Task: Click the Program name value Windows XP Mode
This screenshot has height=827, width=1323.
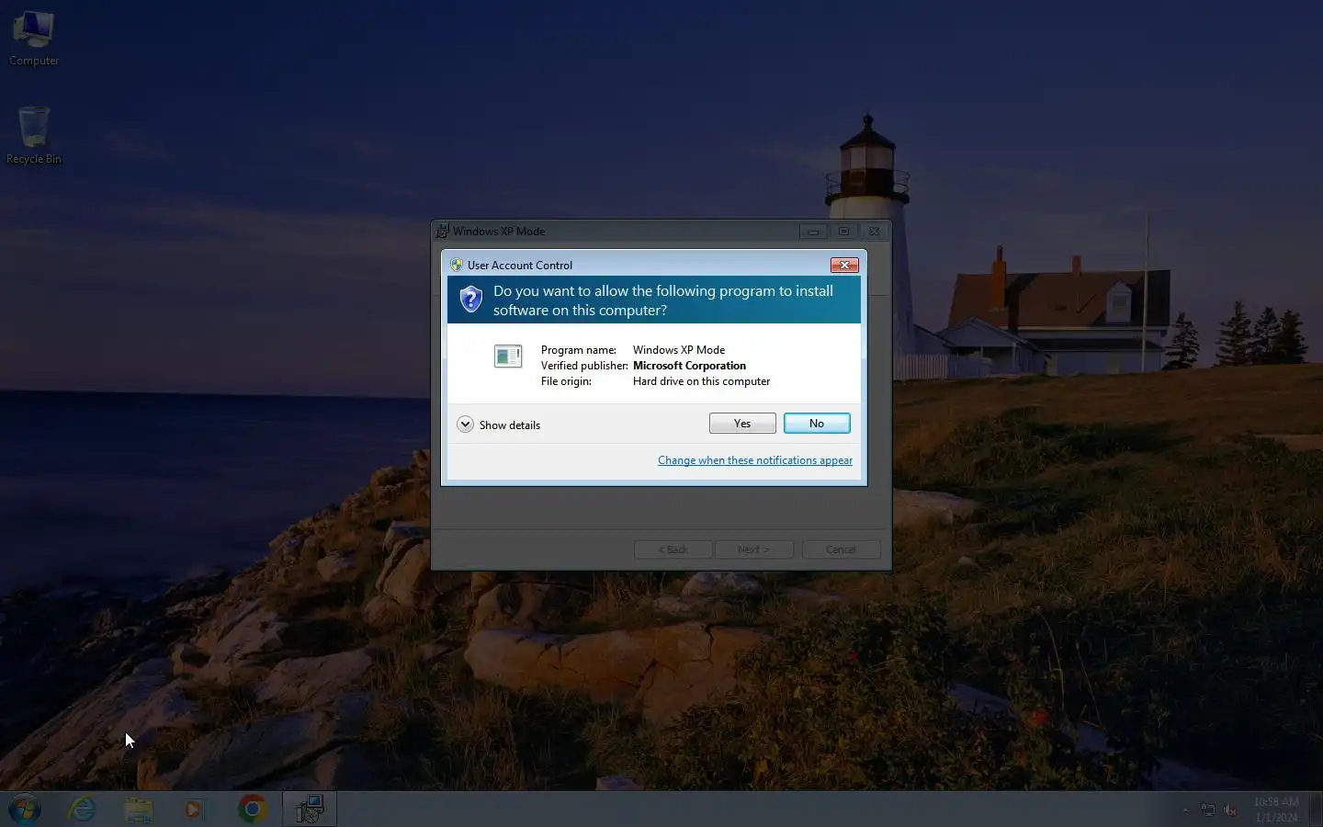Action: coord(679,350)
